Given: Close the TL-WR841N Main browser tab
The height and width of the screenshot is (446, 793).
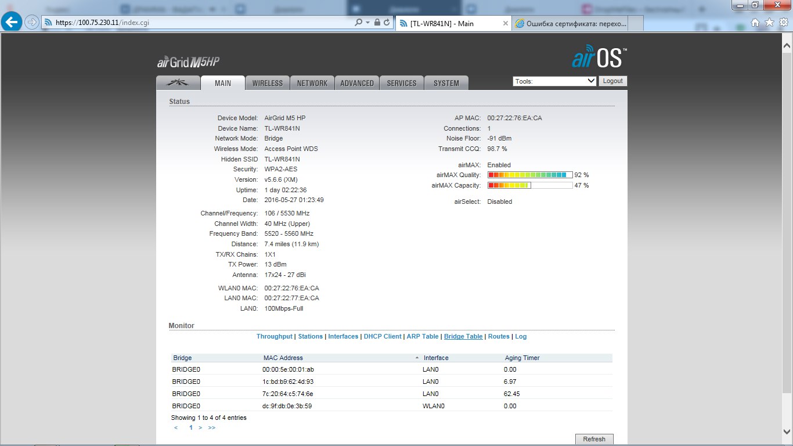Looking at the screenshot, I should (x=506, y=23).
